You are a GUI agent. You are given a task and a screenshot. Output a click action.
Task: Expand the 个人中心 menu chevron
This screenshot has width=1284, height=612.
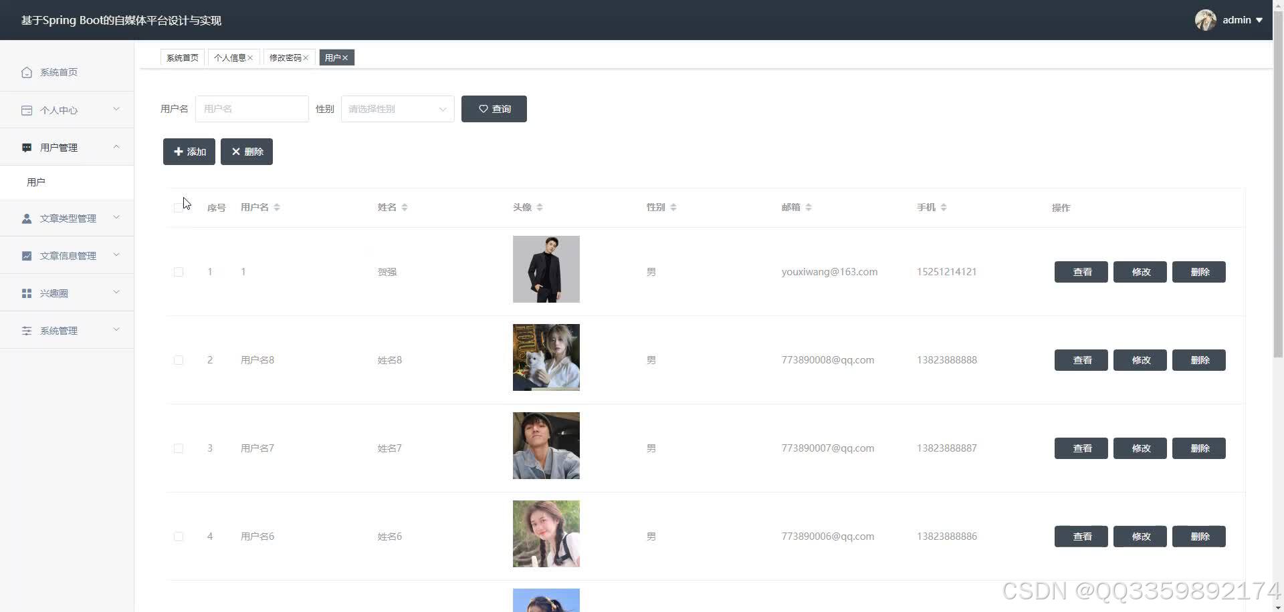pos(116,109)
